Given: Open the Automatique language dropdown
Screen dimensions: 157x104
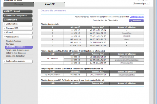Looking at the screenshot, I should [x=141, y=3].
